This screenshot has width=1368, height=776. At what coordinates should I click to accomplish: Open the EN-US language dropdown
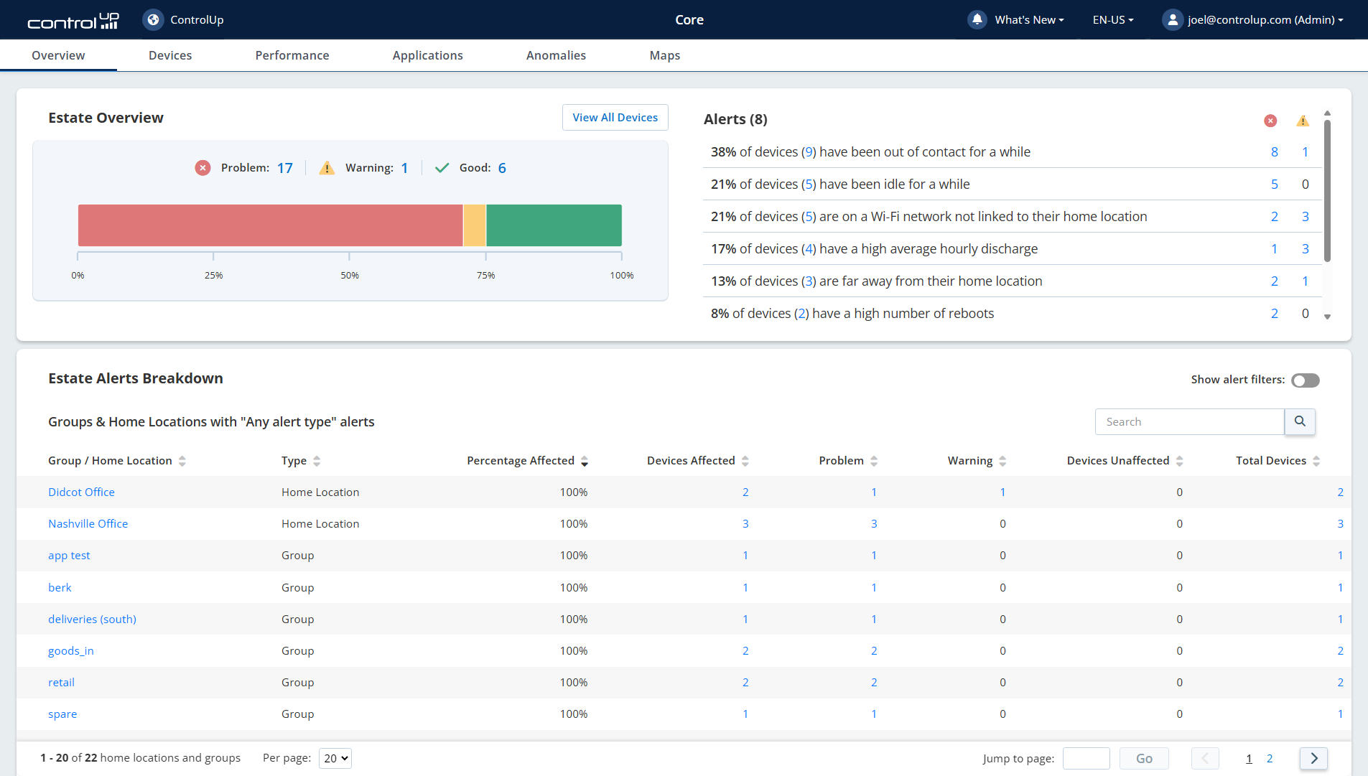[1112, 20]
